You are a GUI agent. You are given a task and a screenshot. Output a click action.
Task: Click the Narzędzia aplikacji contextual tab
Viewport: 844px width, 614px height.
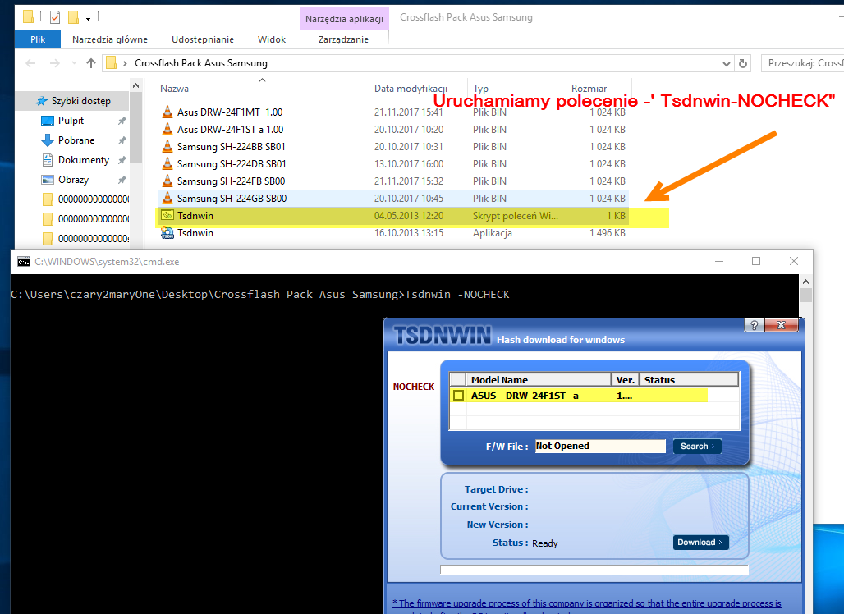(344, 19)
